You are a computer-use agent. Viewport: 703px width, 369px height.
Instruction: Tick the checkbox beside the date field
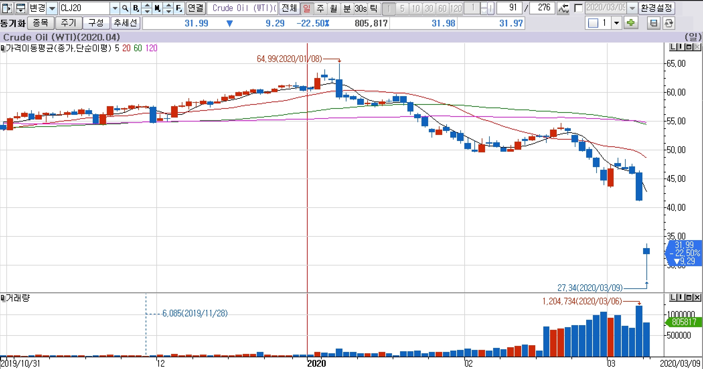(x=578, y=8)
